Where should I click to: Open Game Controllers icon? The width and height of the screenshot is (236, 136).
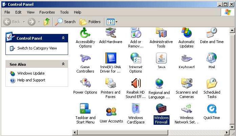click(x=85, y=58)
